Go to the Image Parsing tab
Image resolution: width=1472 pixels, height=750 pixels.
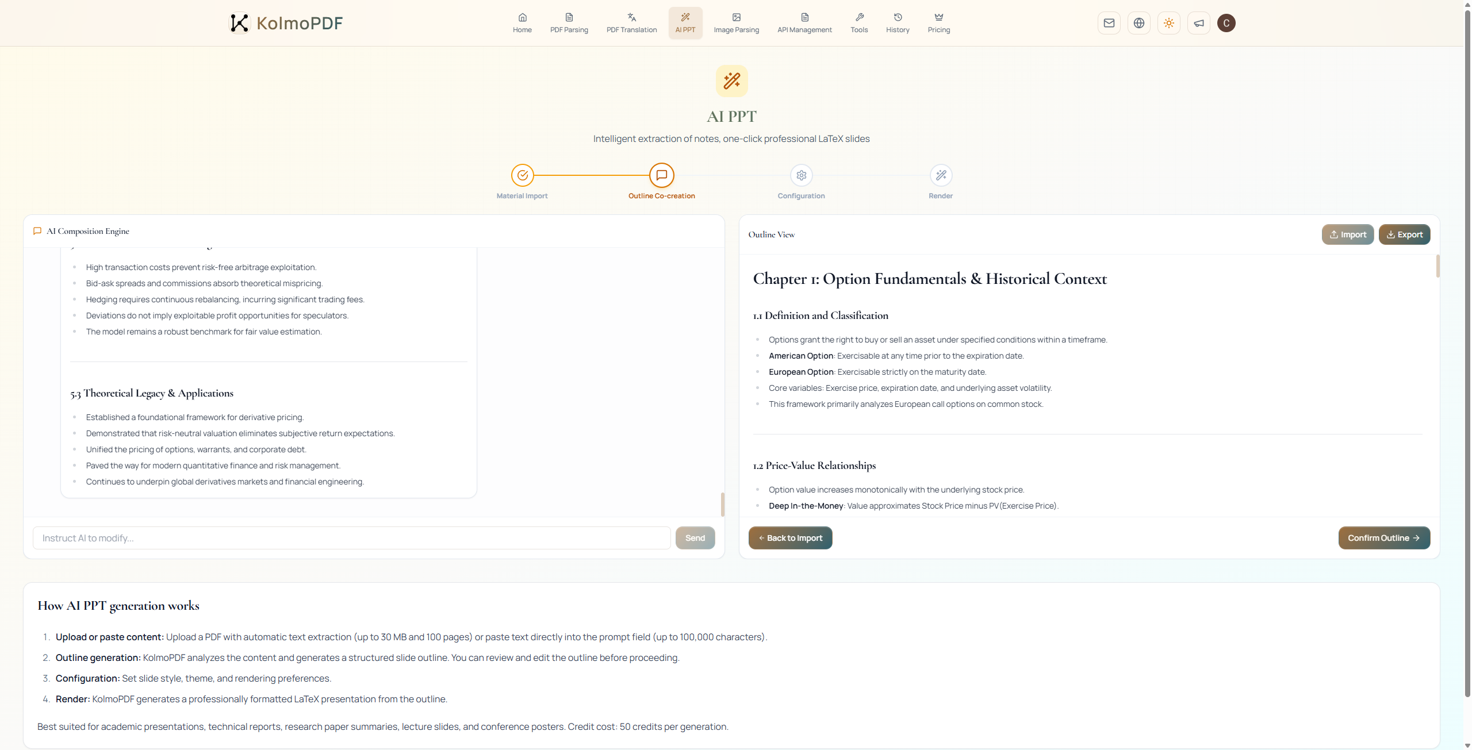[x=736, y=23]
